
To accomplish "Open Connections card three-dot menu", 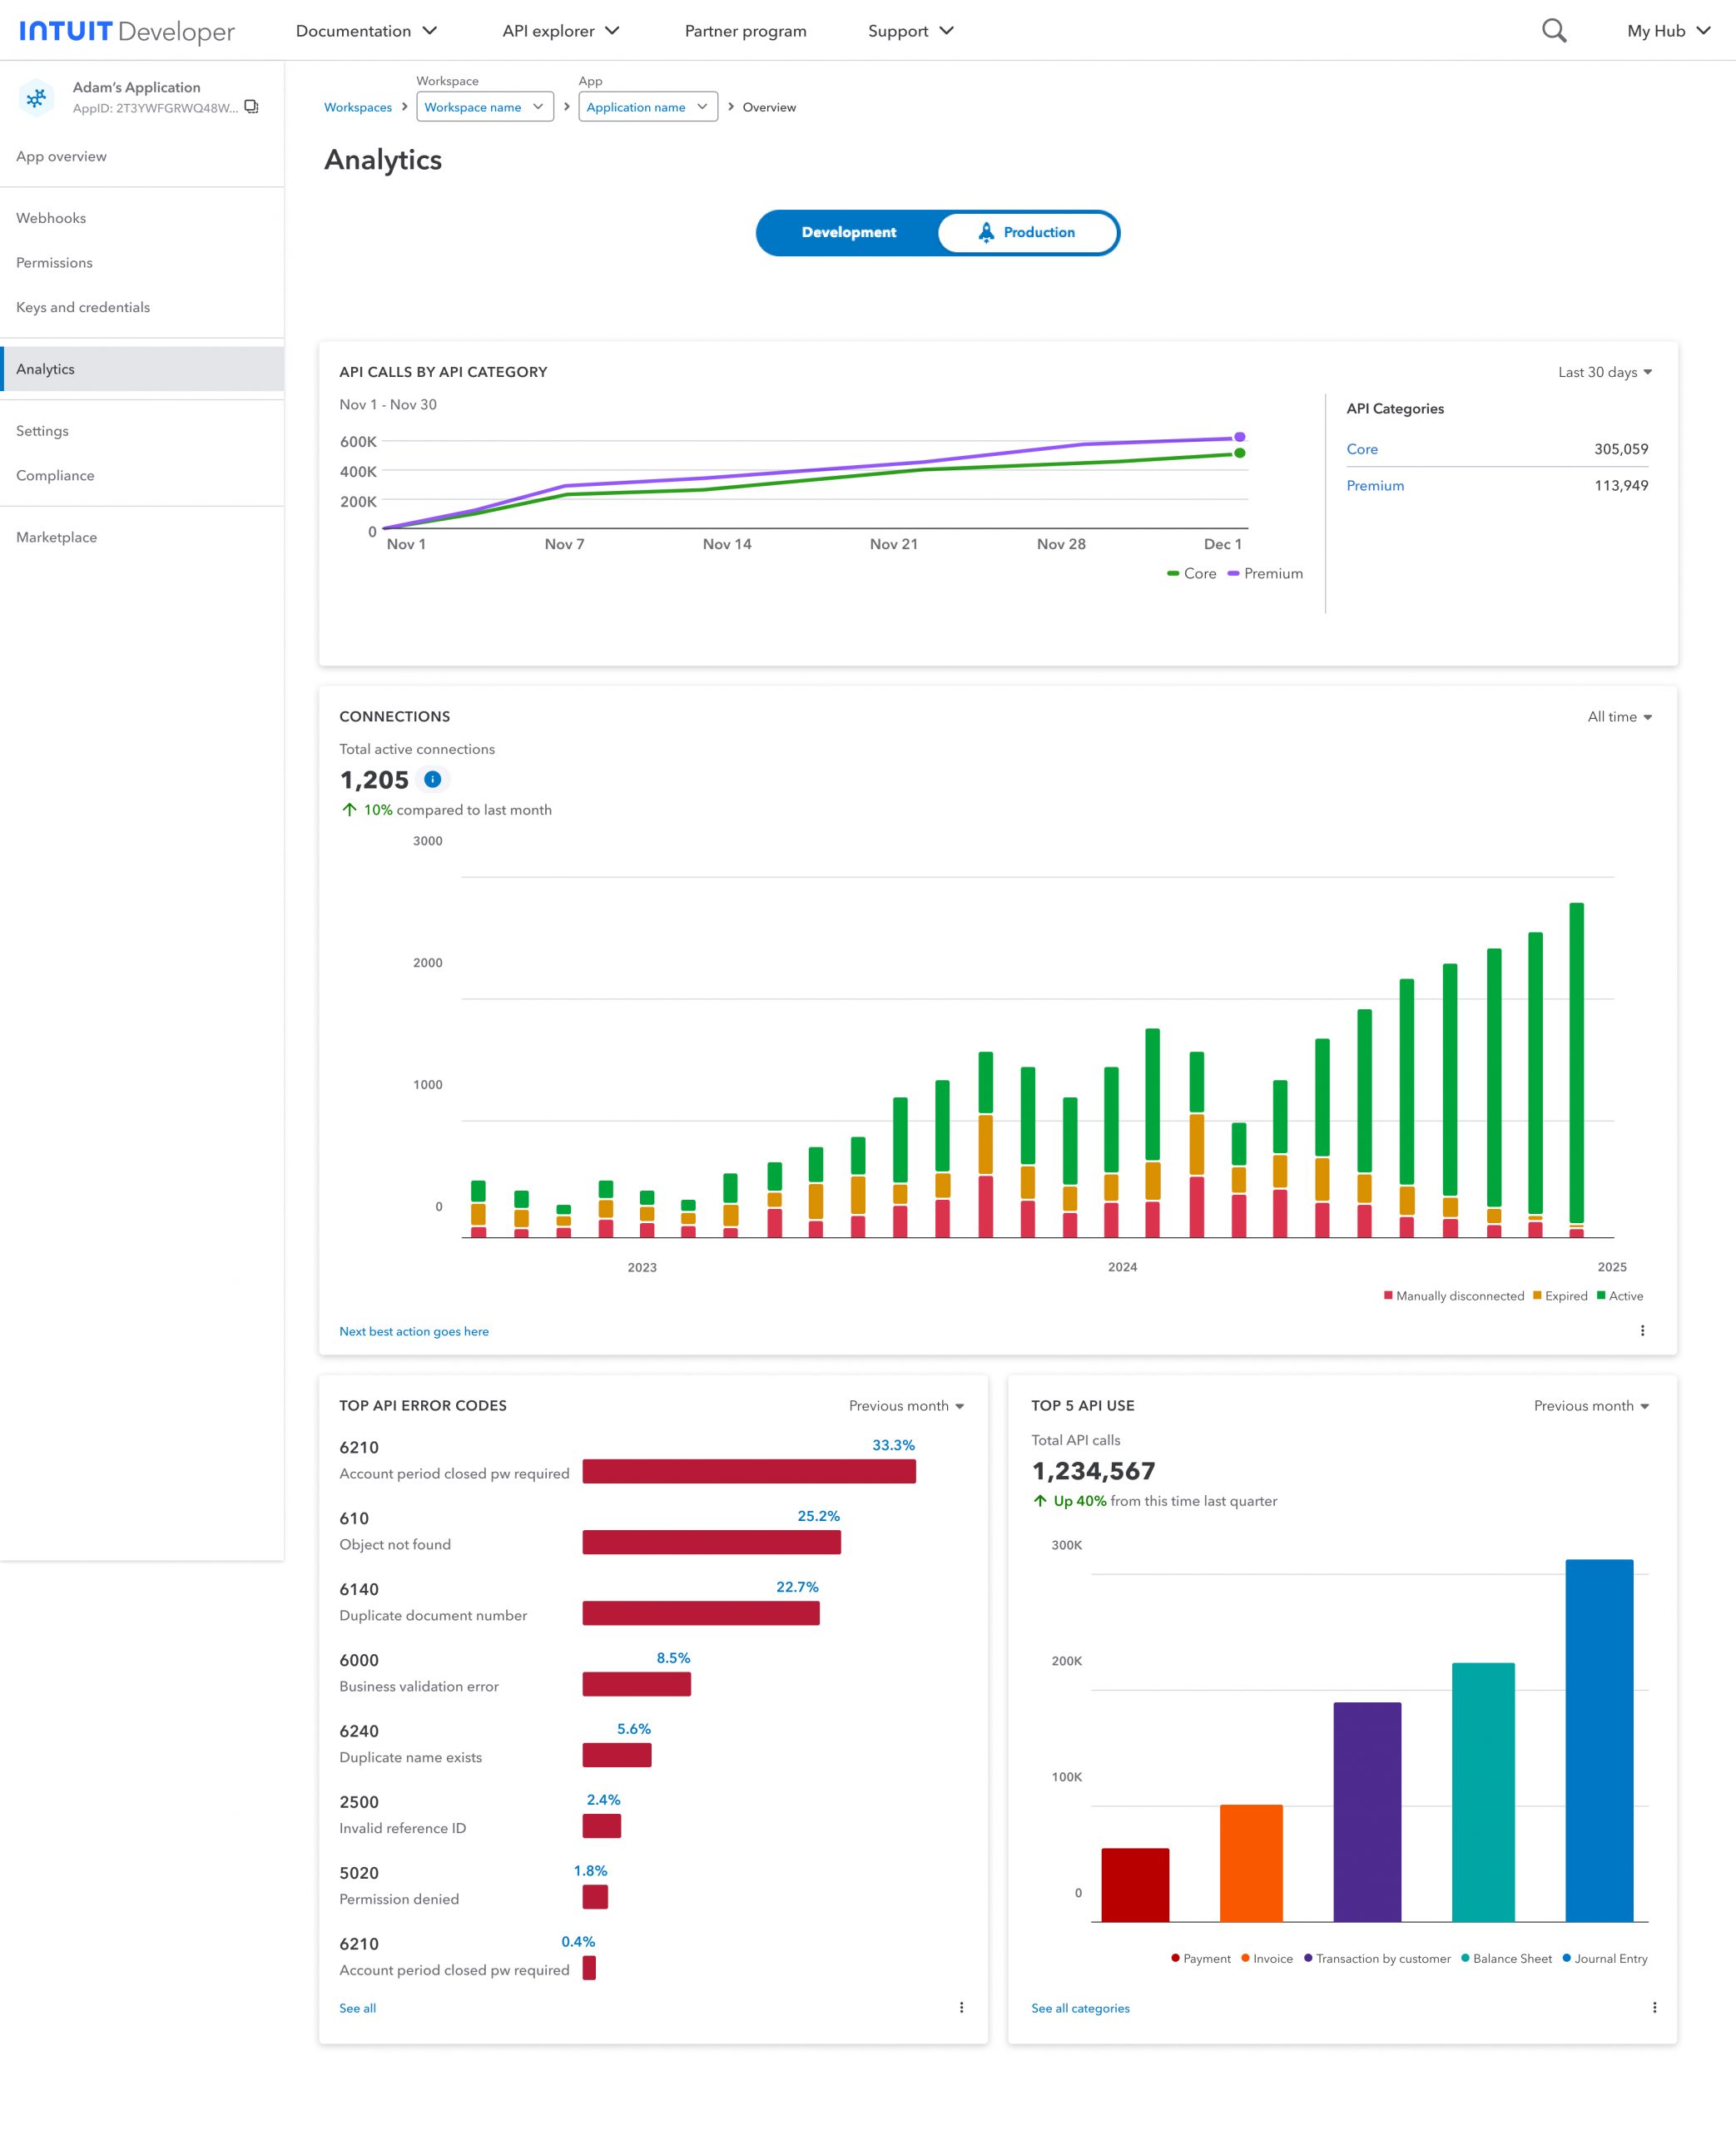I will click(1642, 1330).
